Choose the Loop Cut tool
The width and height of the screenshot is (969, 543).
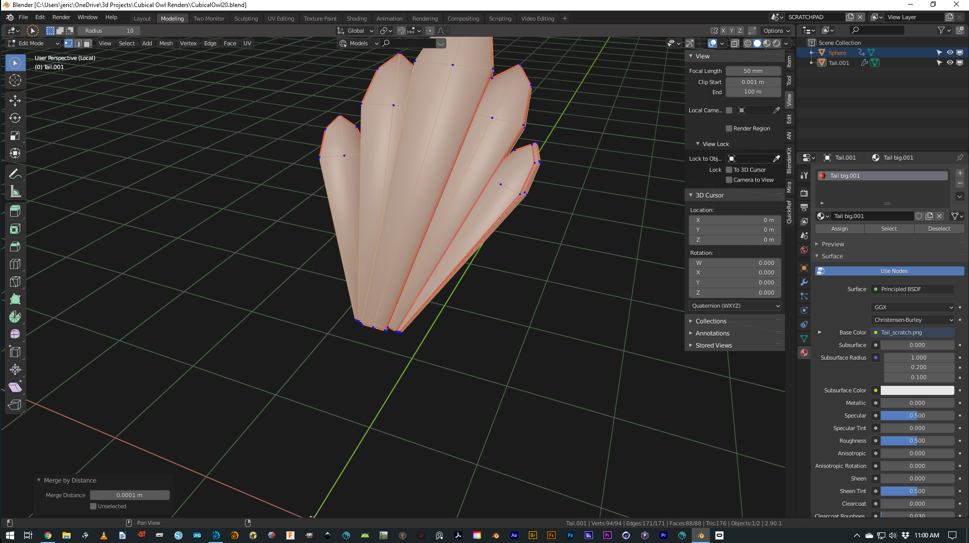tap(15, 264)
